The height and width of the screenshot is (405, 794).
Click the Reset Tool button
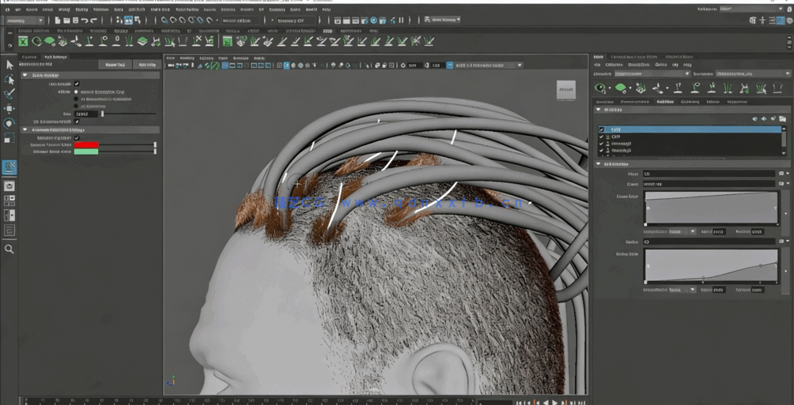[x=115, y=65]
